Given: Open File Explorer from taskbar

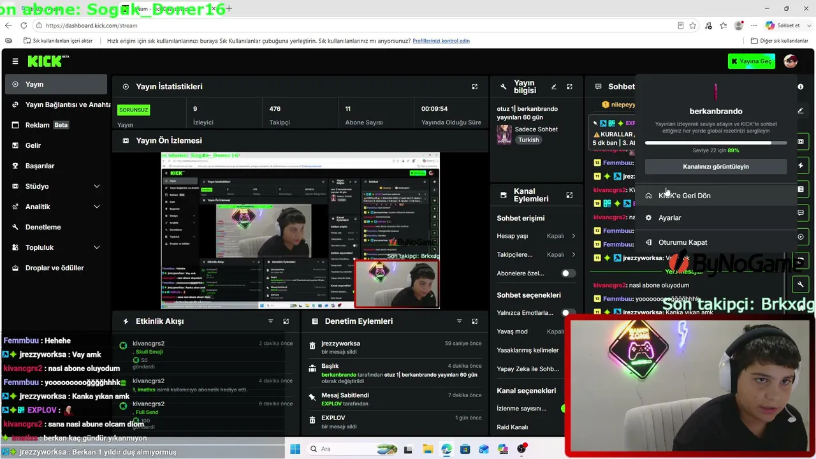Looking at the screenshot, I should tap(427, 449).
